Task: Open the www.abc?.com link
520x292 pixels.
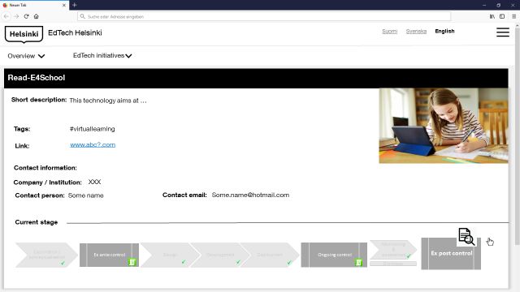Action: pos(93,144)
